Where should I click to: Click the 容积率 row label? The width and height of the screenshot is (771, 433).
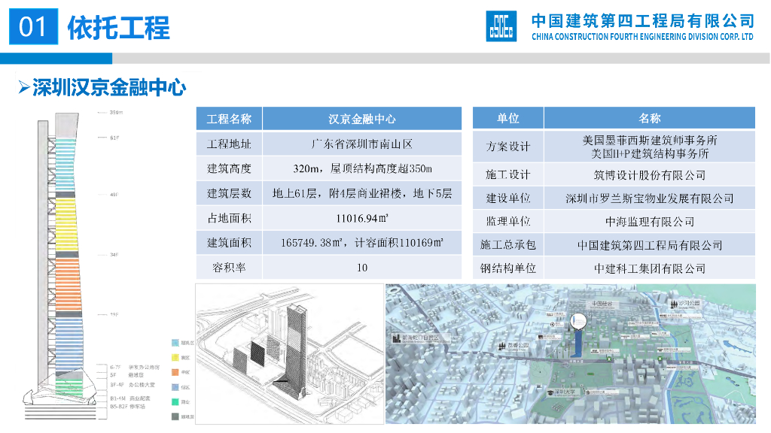229,268
